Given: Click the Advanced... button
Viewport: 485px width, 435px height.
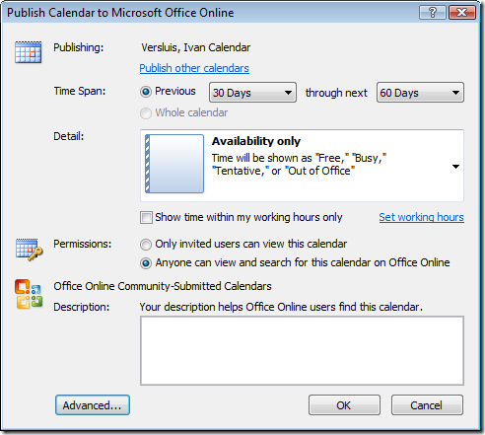Looking at the screenshot, I should point(93,405).
